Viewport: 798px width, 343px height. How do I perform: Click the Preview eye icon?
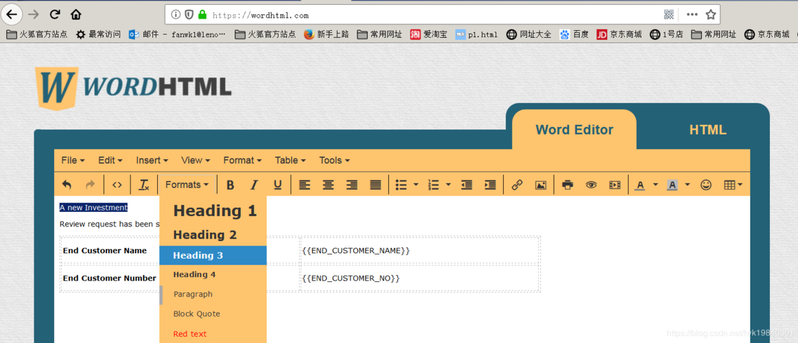(x=591, y=185)
